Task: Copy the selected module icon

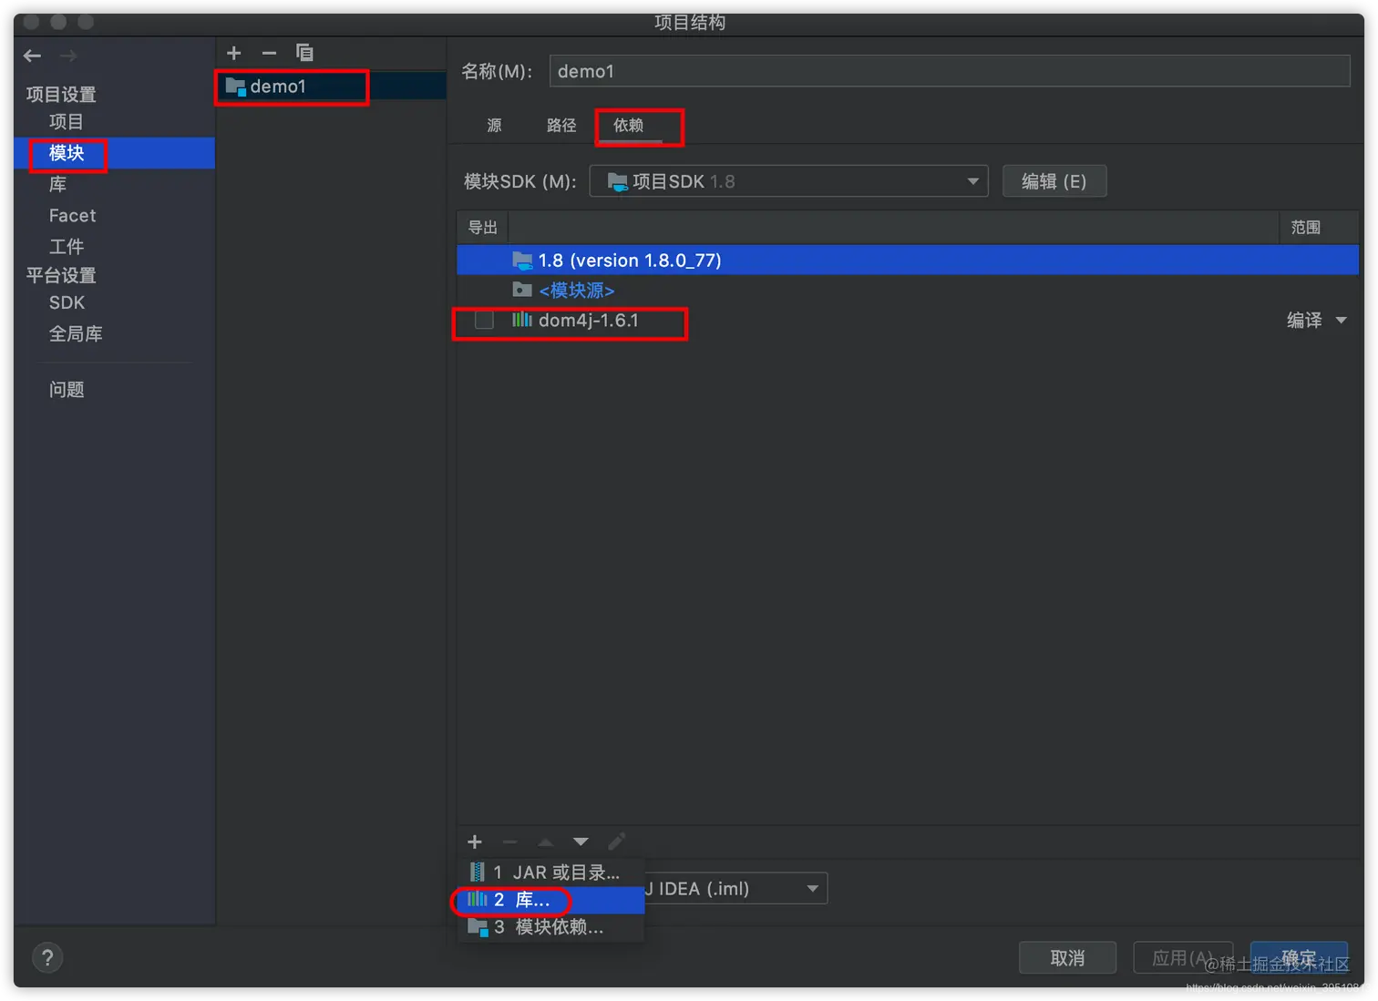Action: click(x=304, y=53)
